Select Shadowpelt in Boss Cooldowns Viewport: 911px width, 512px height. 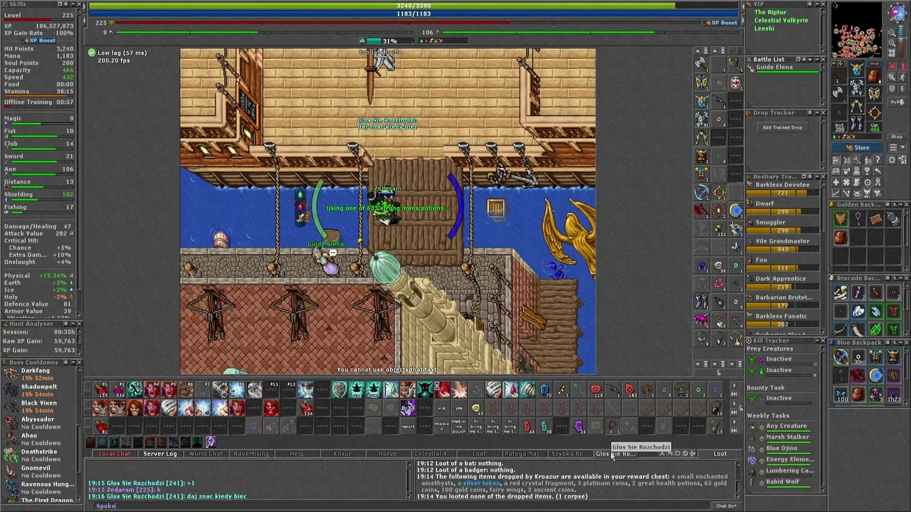pyautogui.click(x=40, y=390)
